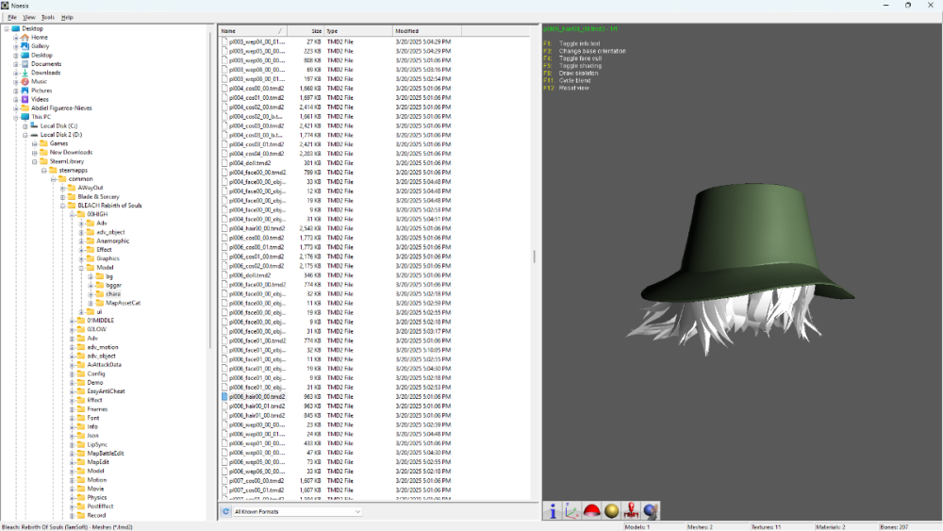The width and height of the screenshot is (943, 531).
Task: Click the Bones: 207 status bar entry
Action: coord(894,527)
